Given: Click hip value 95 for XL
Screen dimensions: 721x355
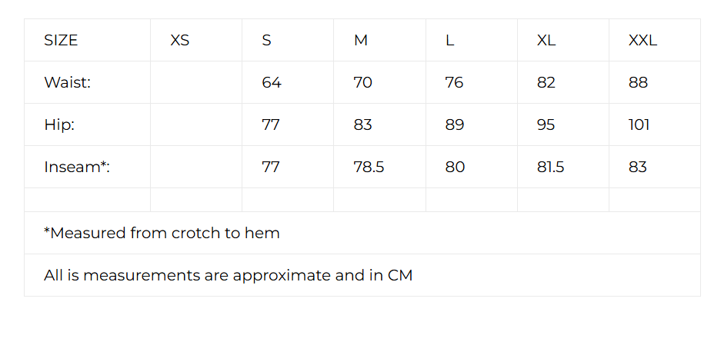Looking at the screenshot, I should (546, 124).
